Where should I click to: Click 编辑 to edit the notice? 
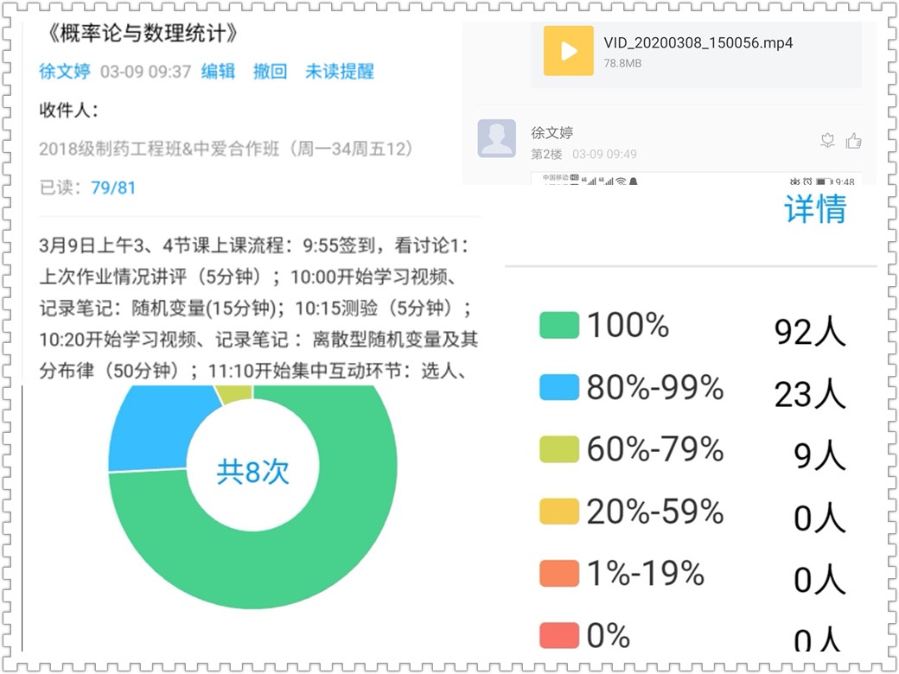tap(218, 72)
